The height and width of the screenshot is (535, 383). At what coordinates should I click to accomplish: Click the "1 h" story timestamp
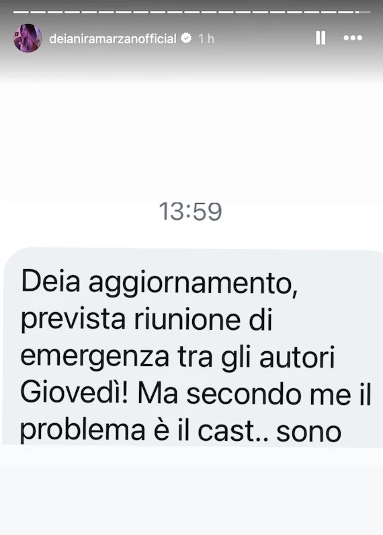pyautogui.click(x=206, y=38)
